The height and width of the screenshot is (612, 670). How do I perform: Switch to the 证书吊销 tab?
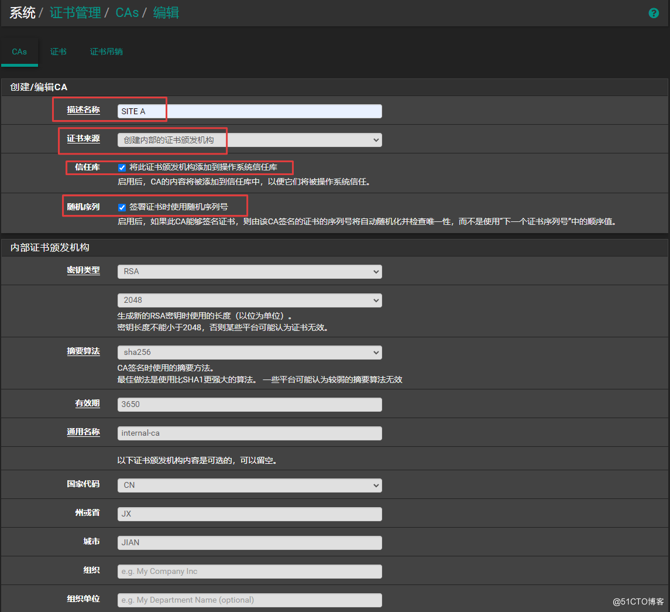tap(106, 52)
